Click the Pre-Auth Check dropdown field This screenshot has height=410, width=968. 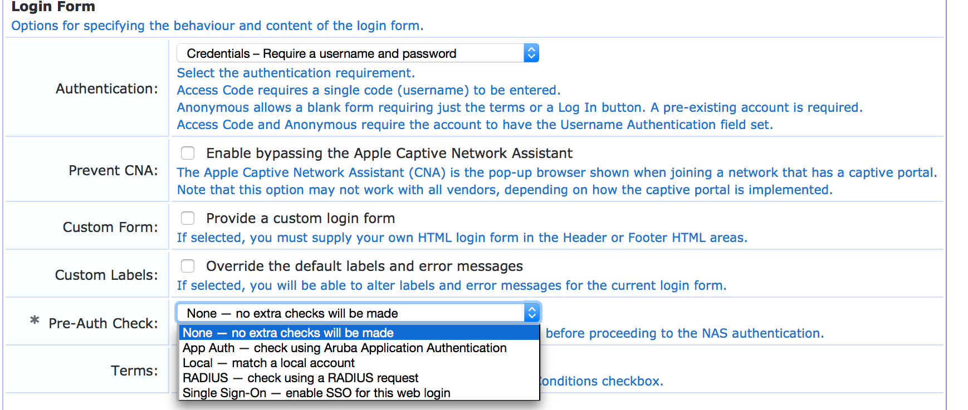[x=351, y=313]
